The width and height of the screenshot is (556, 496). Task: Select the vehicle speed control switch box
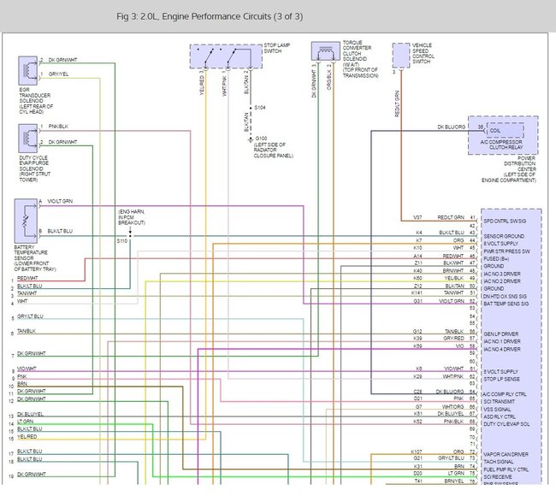pyautogui.click(x=401, y=56)
